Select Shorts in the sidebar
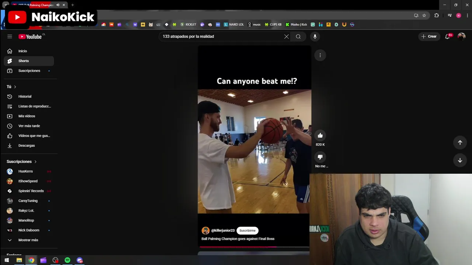Viewport: 472px width, 265px height. [29, 61]
